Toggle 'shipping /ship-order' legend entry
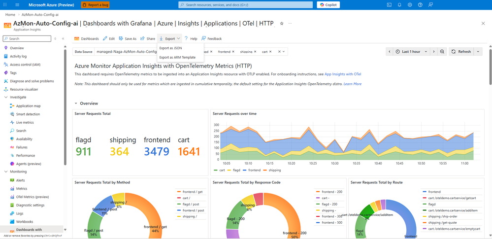 tap(442, 216)
